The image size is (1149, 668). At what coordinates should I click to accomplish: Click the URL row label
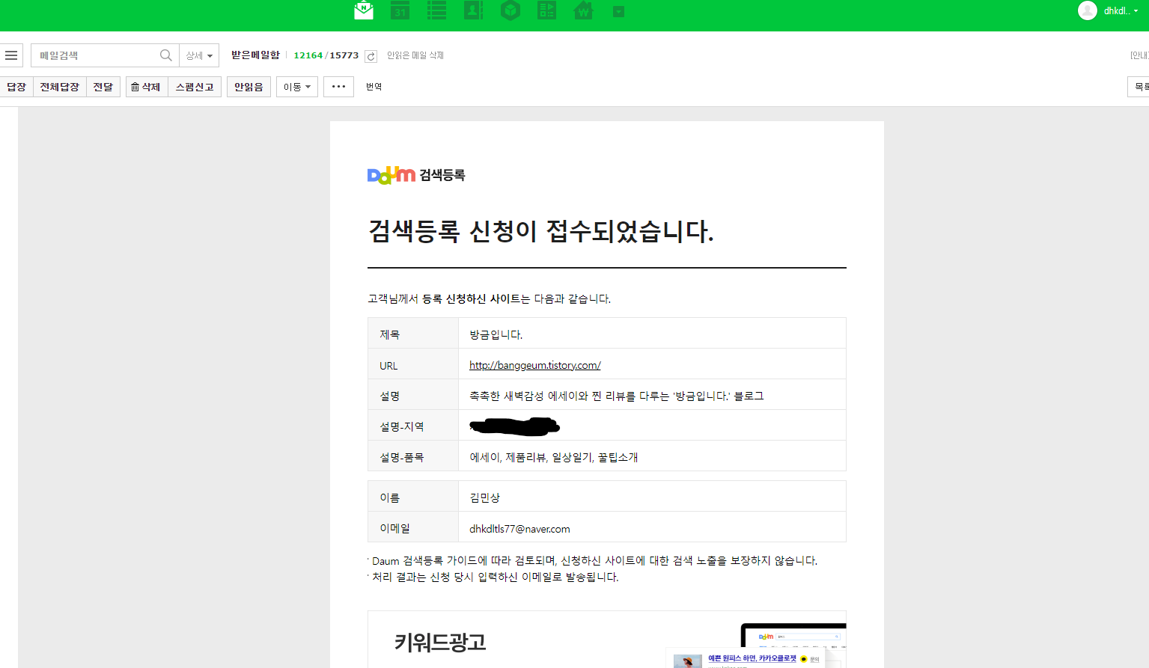pyautogui.click(x=388, y=366)
